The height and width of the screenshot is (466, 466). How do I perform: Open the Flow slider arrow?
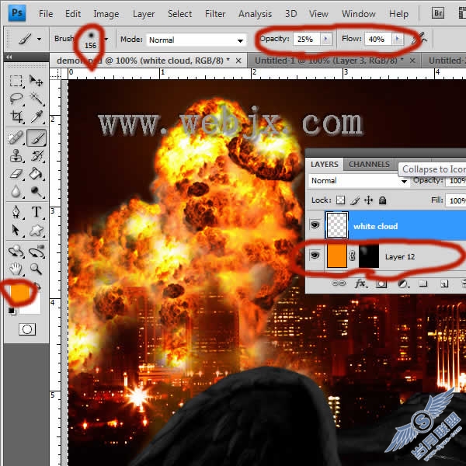398,39
